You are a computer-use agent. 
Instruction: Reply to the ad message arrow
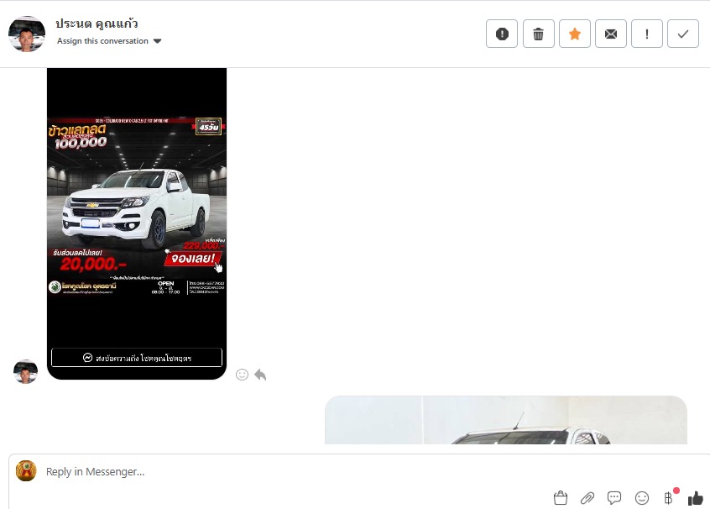[x=260, y=375]
